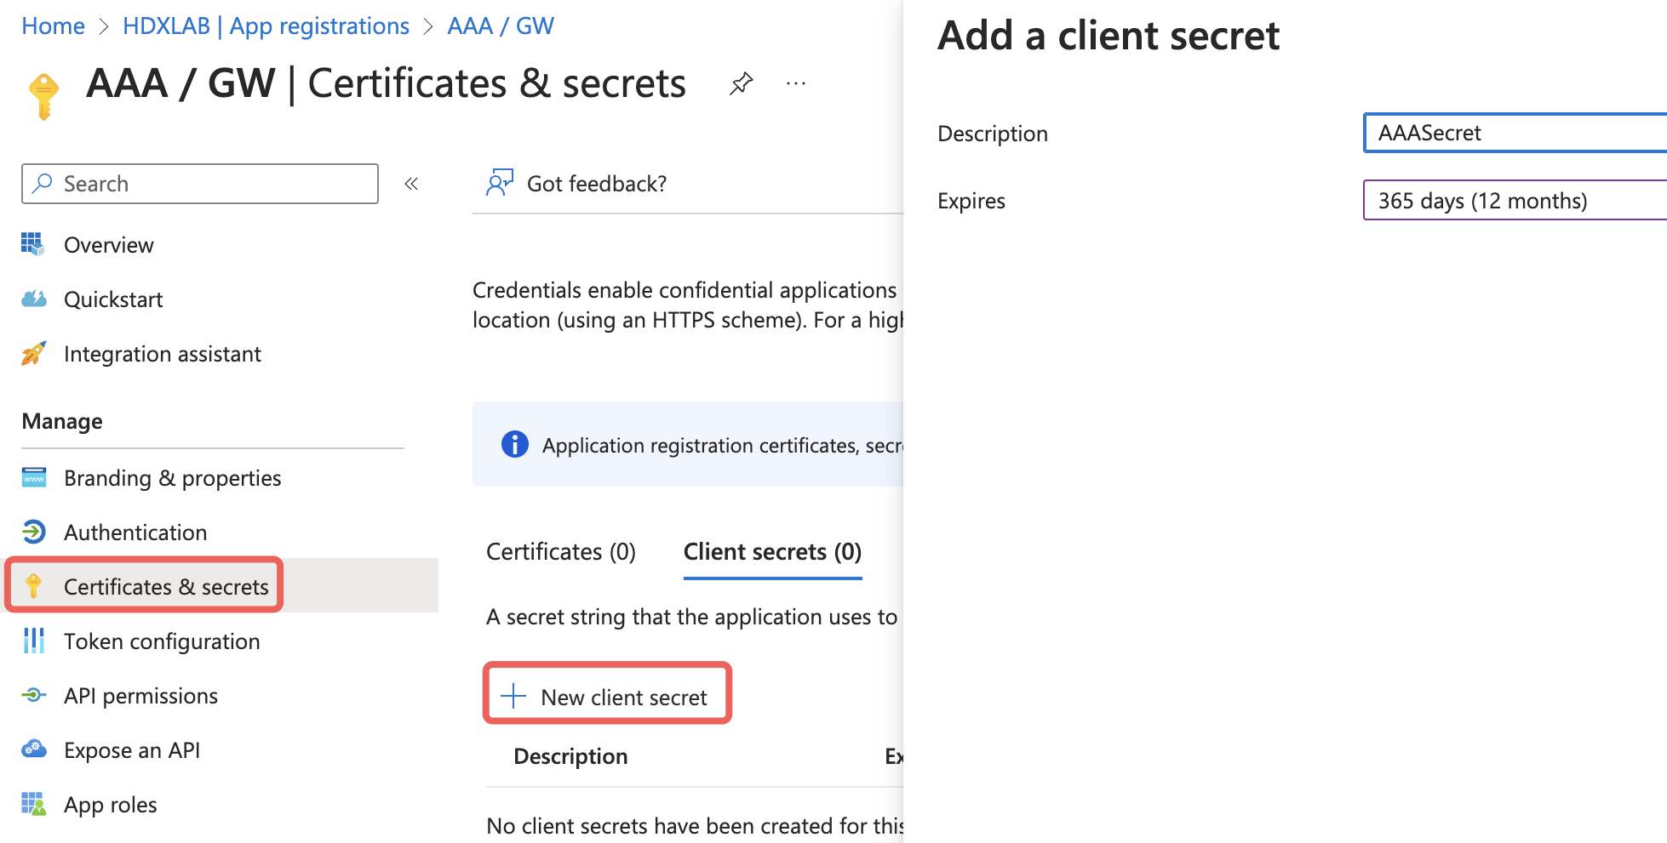This screenshot has height=843, width=1667.
Task: Open the ellipsis more-commands menu
Action: [x=796, y=83]
